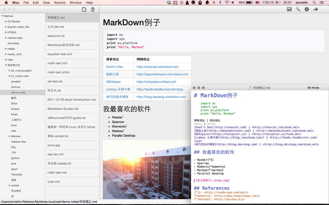The height and width of the screenshot is (205, 329).
Task: Create a new document with page icon
Action: [84, 9]
